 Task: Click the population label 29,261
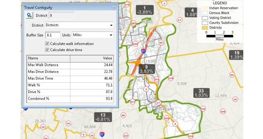point(40,121)
